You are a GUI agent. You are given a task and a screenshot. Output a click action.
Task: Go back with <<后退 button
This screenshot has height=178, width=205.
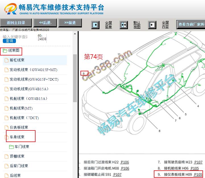pos(45,23)
